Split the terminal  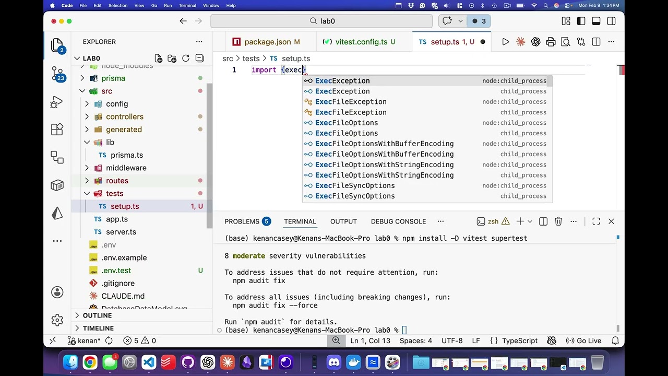(543, 221)
